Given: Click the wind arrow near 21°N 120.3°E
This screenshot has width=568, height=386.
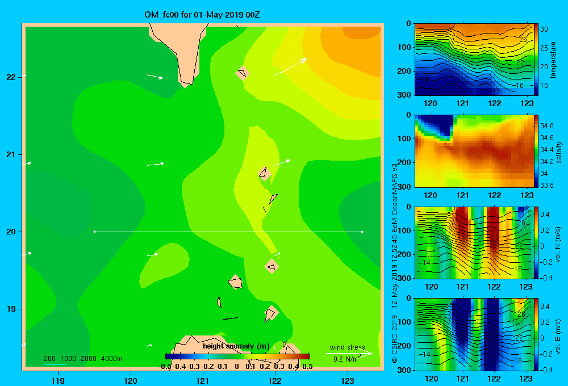Looking at the screenshot, I should 156,164.
